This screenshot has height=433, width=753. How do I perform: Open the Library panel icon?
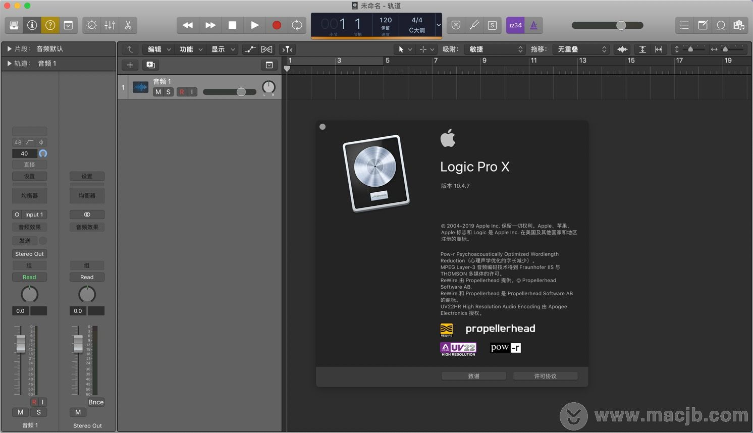click(14, 25)
